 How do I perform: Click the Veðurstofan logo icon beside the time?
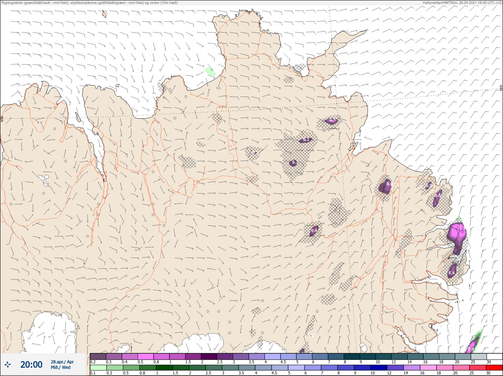point(7,365)
